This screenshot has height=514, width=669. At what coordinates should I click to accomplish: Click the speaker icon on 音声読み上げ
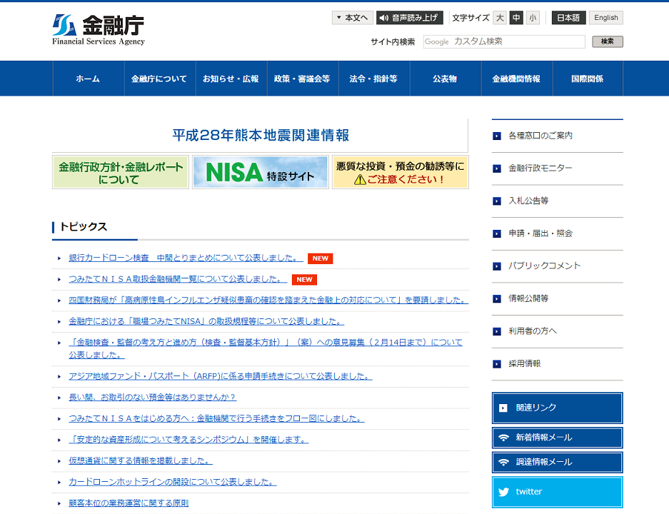[x=383, y=18]
